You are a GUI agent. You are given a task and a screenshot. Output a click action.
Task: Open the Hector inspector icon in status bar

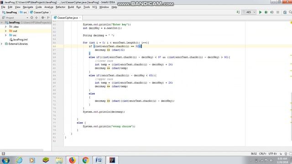point(286,154)
